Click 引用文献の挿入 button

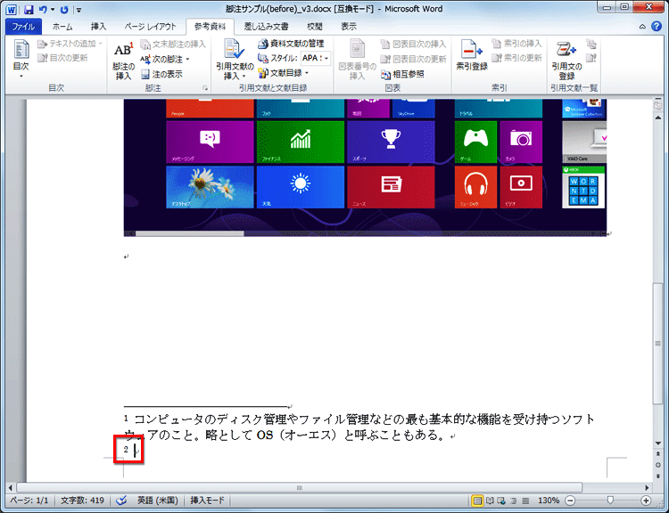(235, 60)
